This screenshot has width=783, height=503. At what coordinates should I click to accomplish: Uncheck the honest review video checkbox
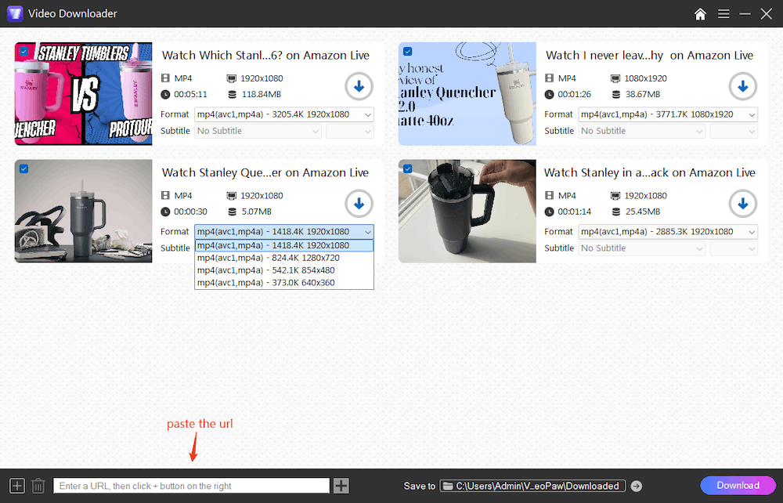coord(407,52)
